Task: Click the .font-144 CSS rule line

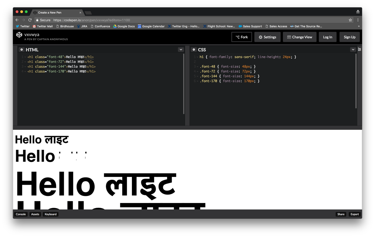Action: coord(230,76)
